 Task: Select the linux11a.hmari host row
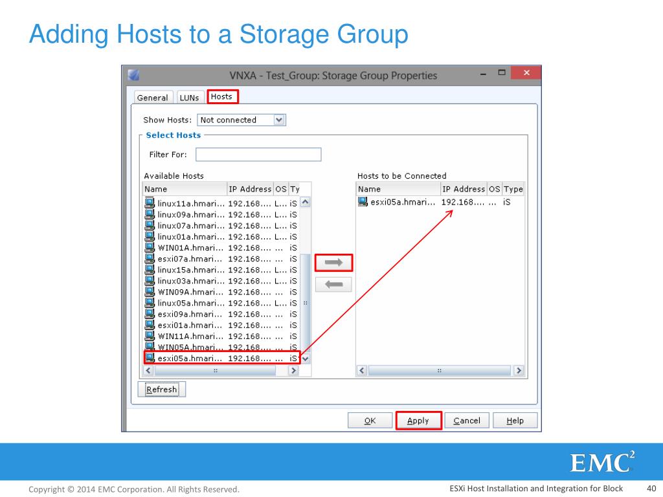click(x=221, y=203)
